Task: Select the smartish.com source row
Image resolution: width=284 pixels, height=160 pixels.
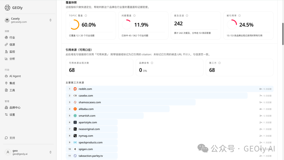Action: (x=170, y=116)
